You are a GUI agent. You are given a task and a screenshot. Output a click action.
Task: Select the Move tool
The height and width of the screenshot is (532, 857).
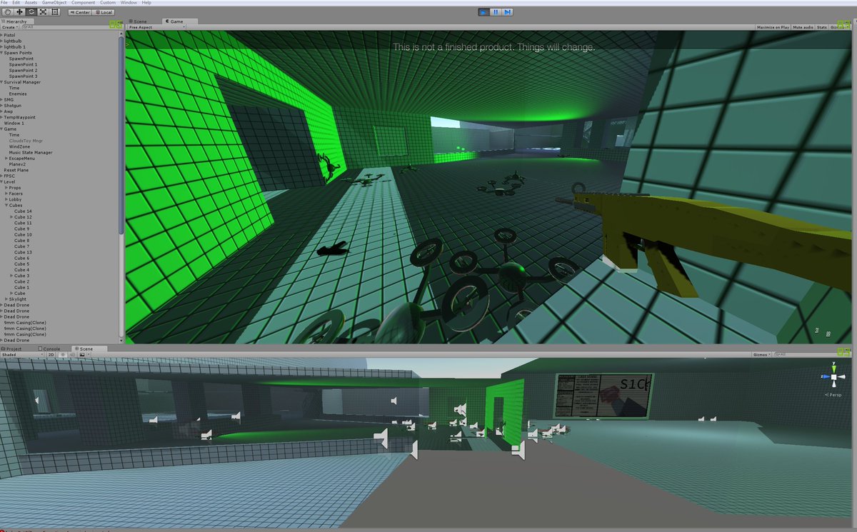pyautogui.click(x=19, y=11)
